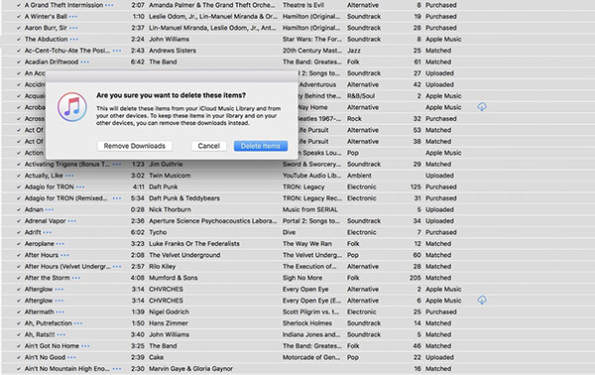Image resolution: width=595 pixels, height=375 pixels.
Task: Open options dots for Aftermath
Action: coord(59,312)
